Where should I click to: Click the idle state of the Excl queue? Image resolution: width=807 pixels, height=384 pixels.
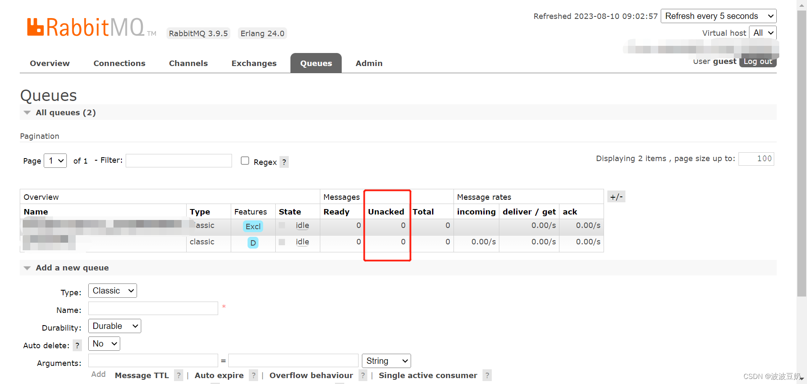[x=302, y=225]
